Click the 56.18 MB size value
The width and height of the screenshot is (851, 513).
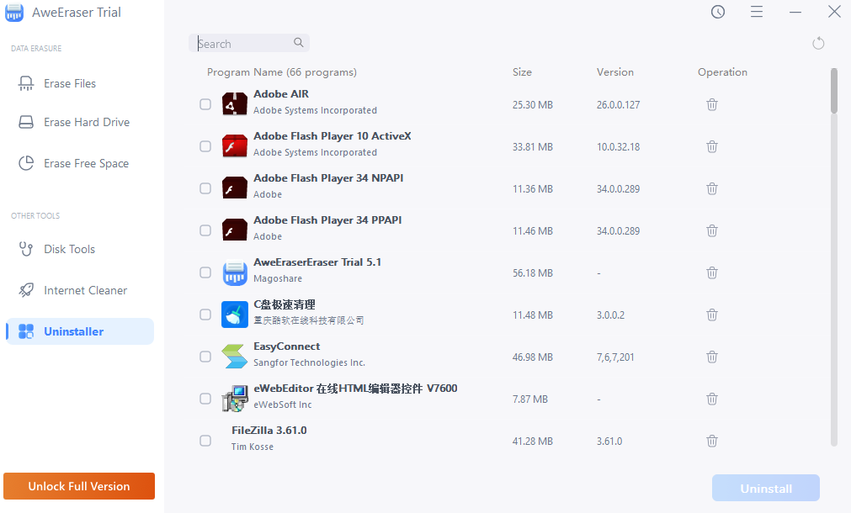533,272
